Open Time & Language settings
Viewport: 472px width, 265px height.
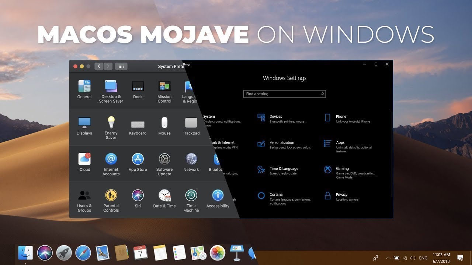[278, 170]
